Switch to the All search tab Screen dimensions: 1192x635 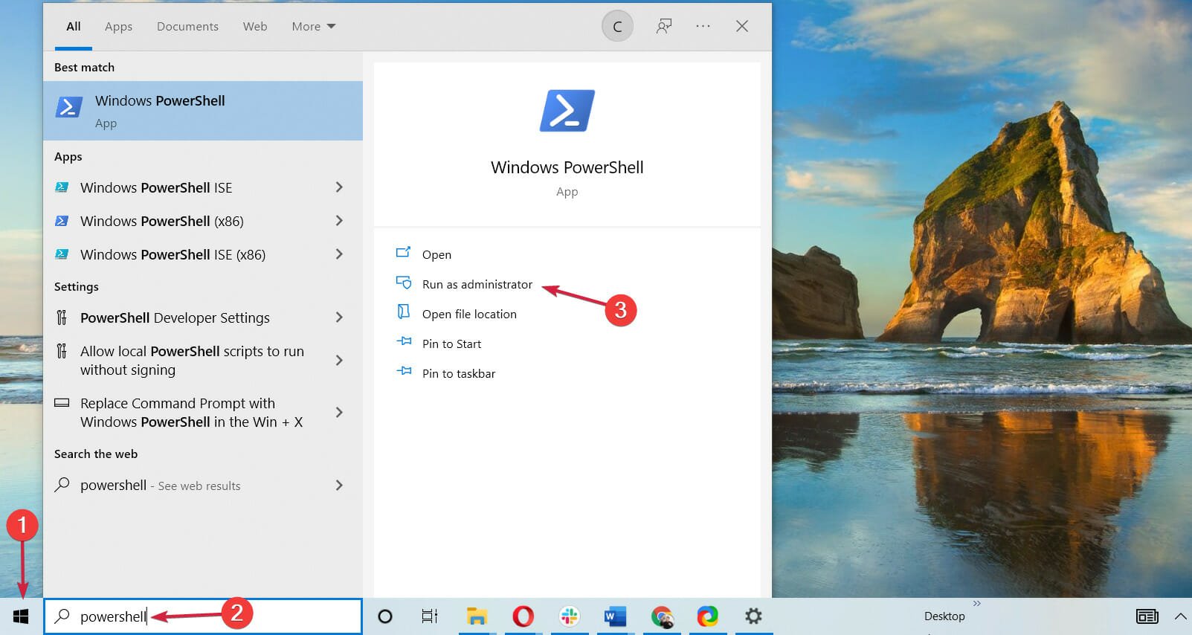tap(74, 27)
